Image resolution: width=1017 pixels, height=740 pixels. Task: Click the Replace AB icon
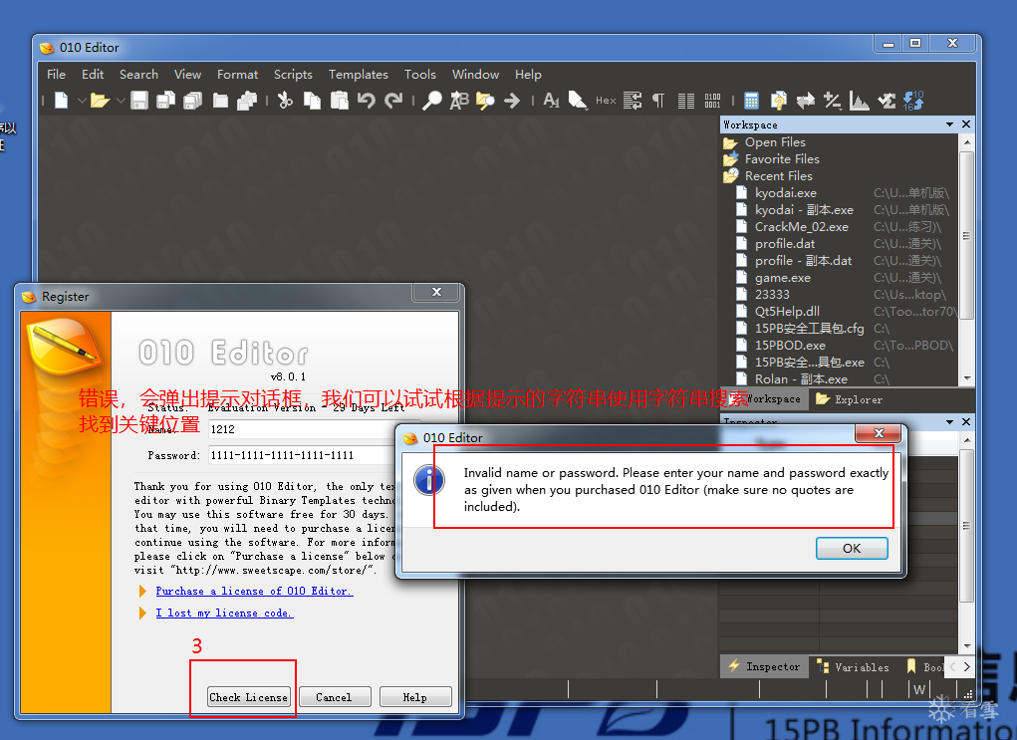pyautogui.click(x=459, y=101)
